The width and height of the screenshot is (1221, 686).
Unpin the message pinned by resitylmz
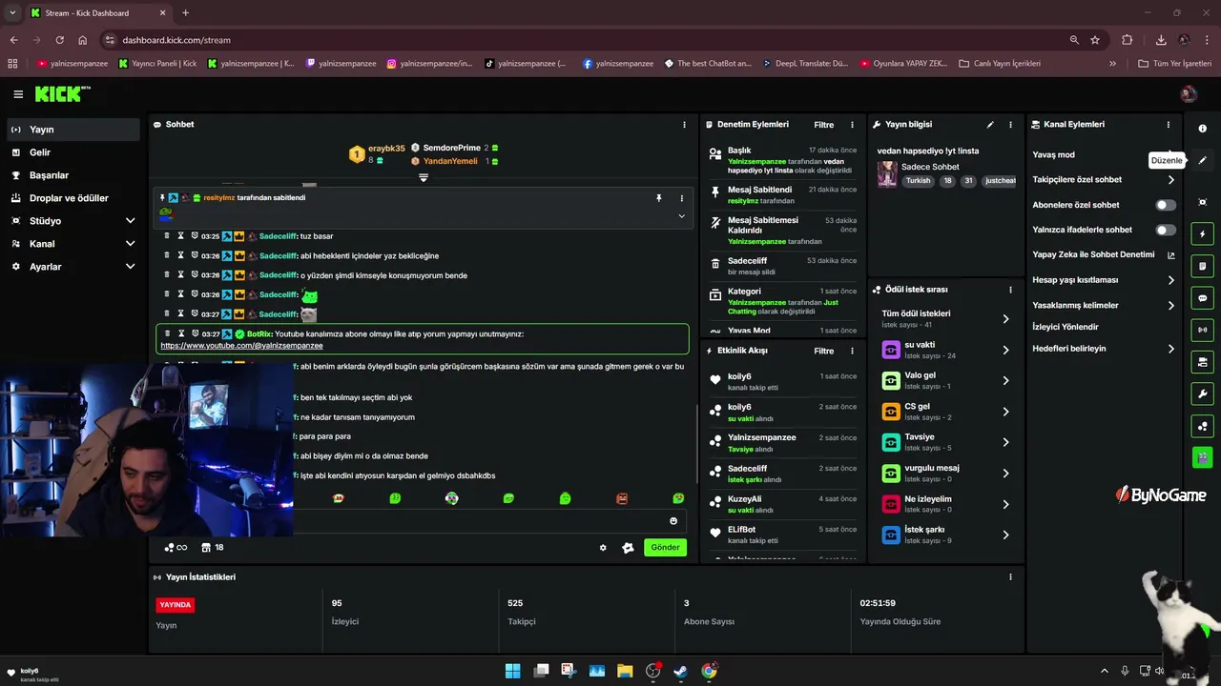pyautogui.click(x=658, y=198)
